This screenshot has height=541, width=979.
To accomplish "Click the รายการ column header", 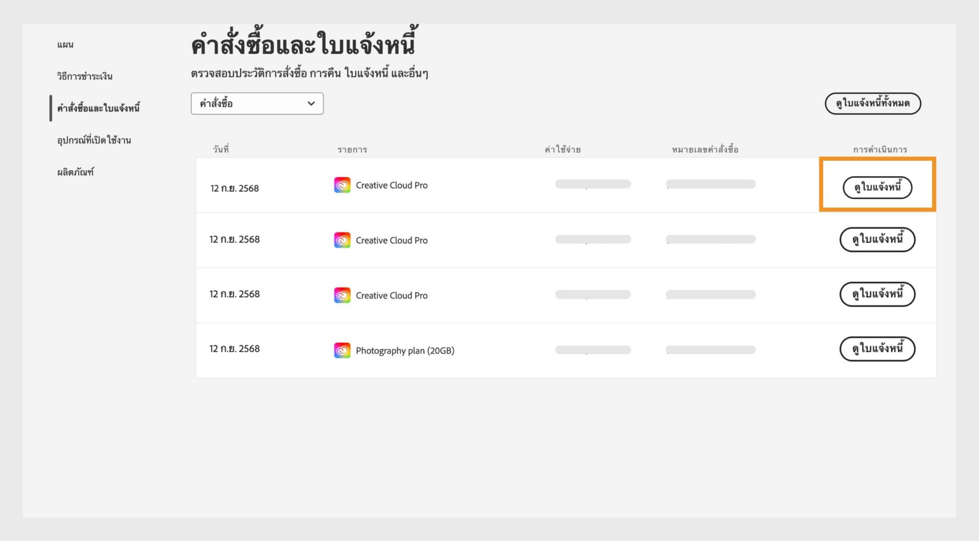I will tap(352, 149).
